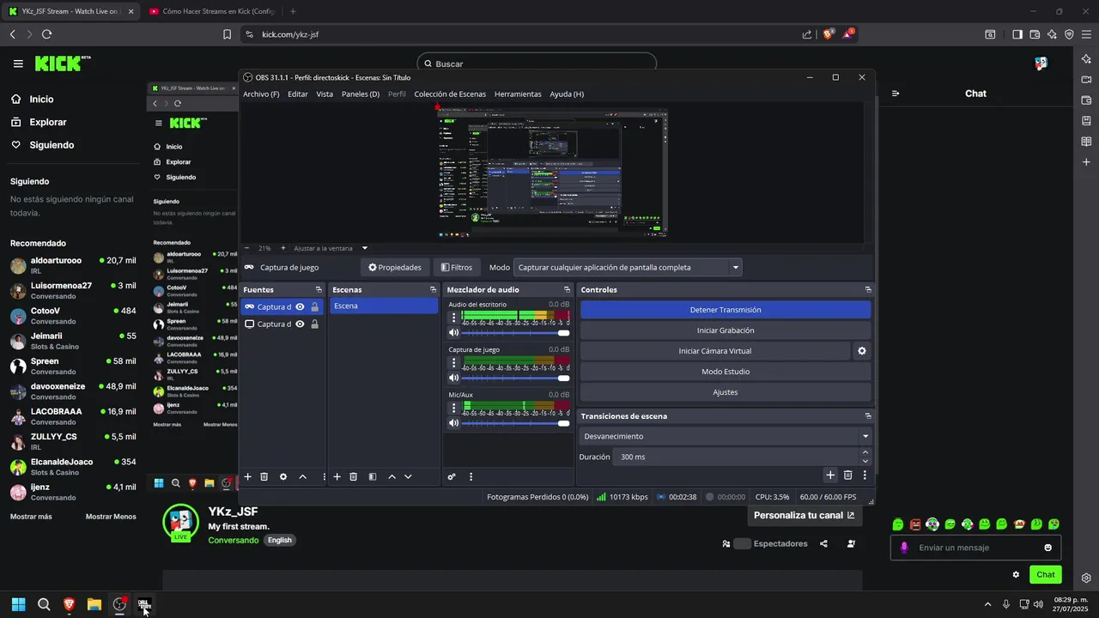Open advanced audio properties gears icon
1099x618 pixels.
(x=452, y=476)
